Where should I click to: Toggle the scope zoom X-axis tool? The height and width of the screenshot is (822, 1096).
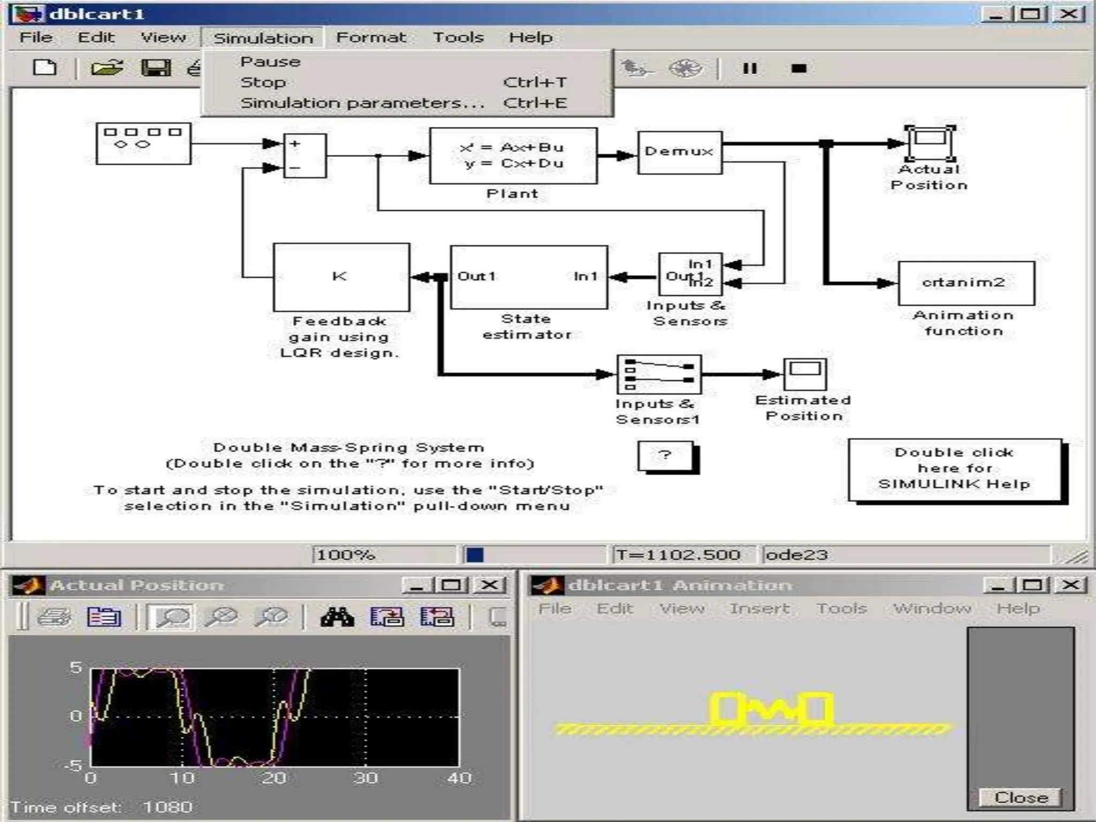221,617
